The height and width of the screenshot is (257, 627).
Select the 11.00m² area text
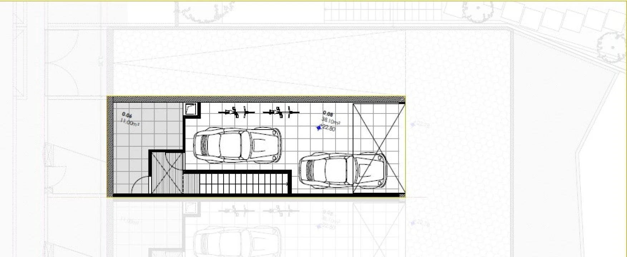pos(129,122)
